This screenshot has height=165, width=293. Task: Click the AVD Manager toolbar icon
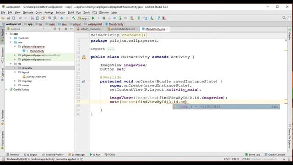coord(132,18)
